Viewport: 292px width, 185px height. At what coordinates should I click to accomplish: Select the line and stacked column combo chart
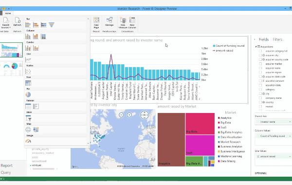point(36,48)
